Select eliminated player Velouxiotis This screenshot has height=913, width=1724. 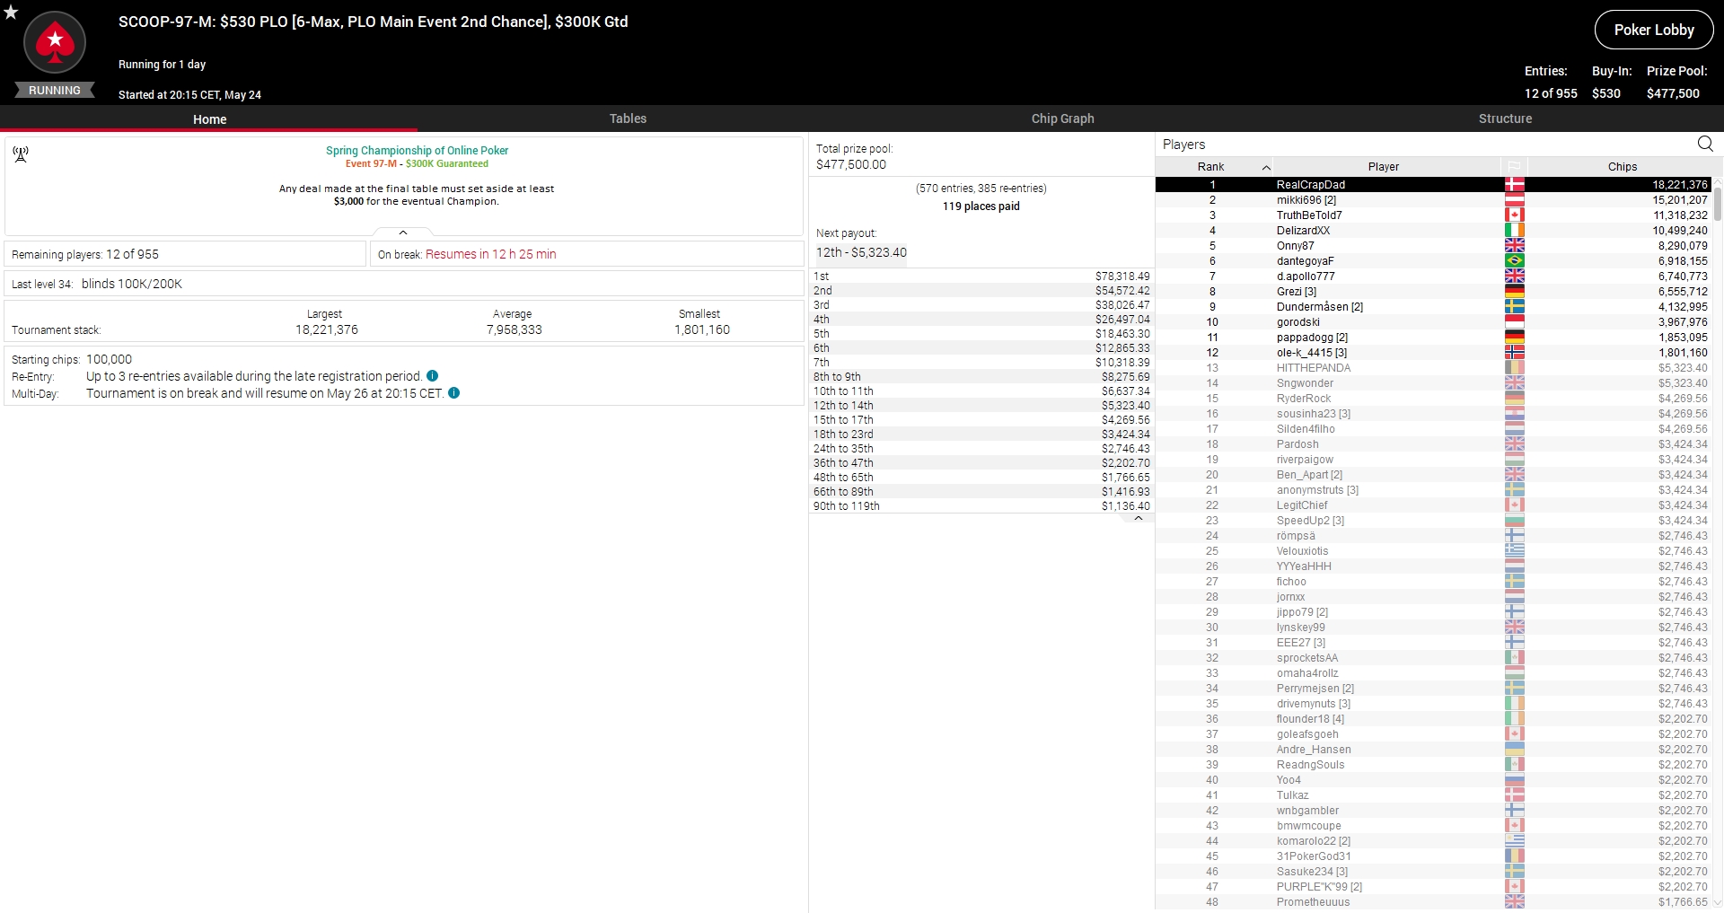pyautogui.click(x=1433, y=551)
